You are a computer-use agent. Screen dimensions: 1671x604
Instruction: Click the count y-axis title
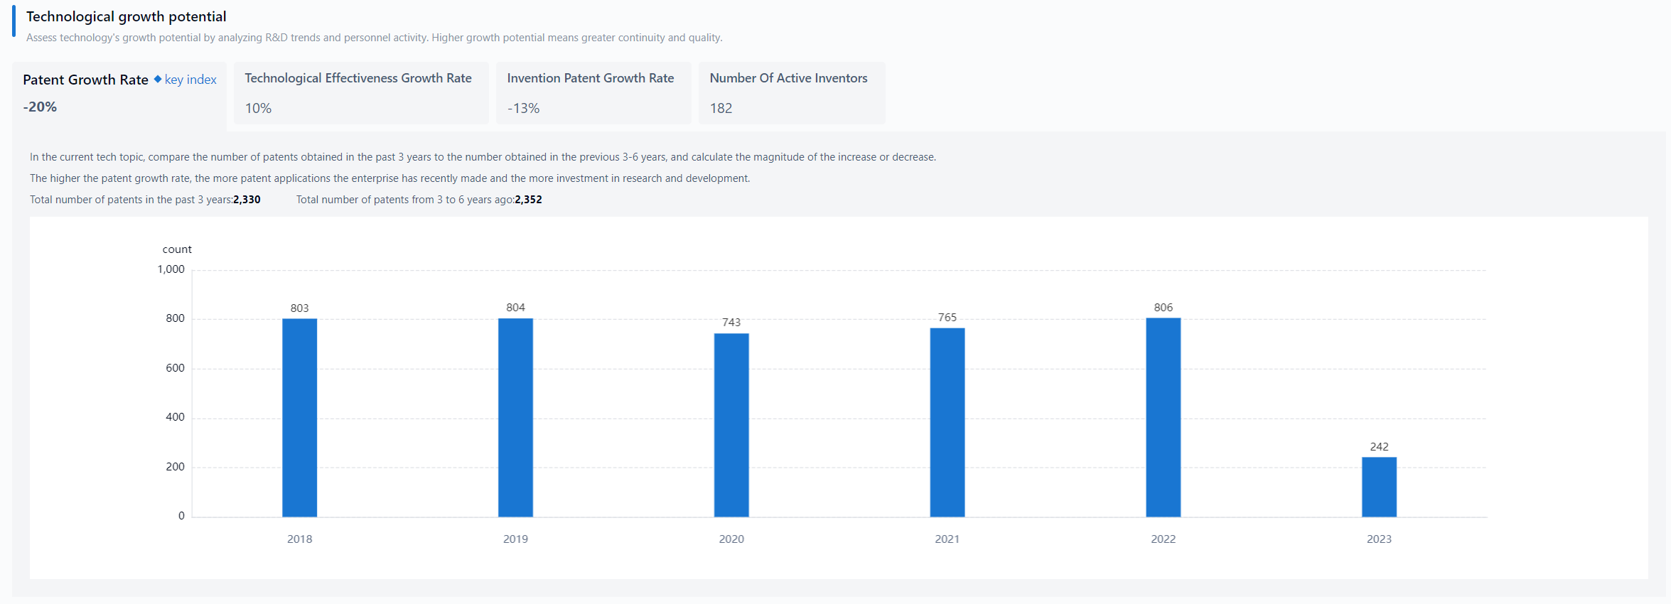[x=177, y=249]
